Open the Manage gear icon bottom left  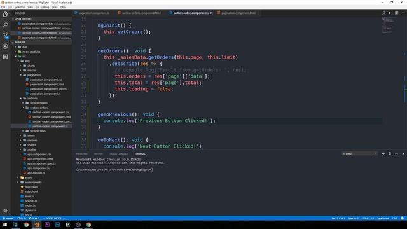click(x=5, y=211)
